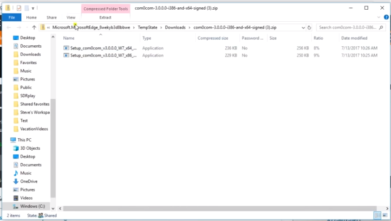Click the 3D Objects cube icon
This screenshot has height=221, width=391.
(16, 148)
